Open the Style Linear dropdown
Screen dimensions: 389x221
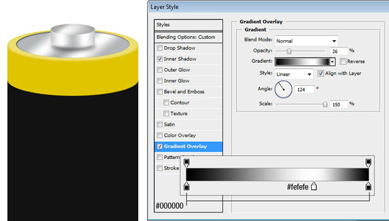tap(294, 74)
